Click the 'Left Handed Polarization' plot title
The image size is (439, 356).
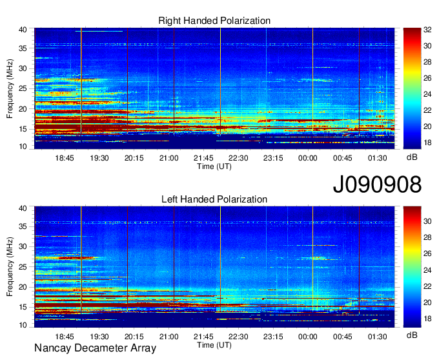click(x=214, y=199)
